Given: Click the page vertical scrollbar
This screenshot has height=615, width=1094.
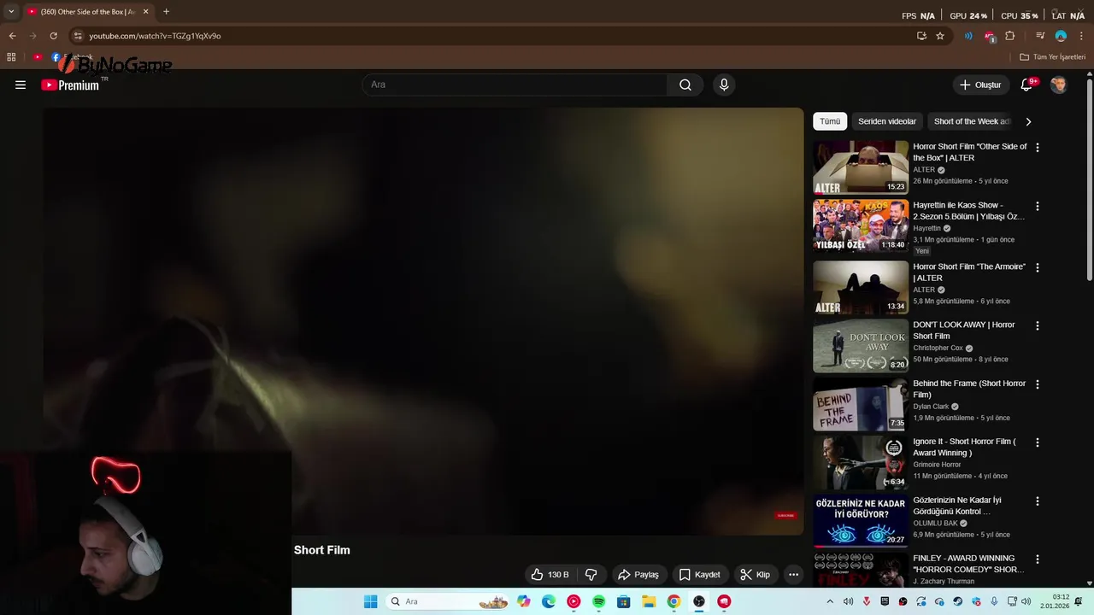Looking at the screenshot, I should click(x=1089, y=178).
